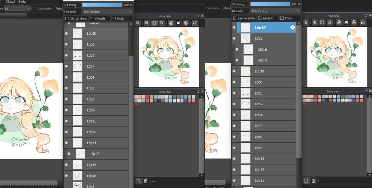Select layer Lớp8 in right window
The width and height of the screenshot is (372, 188).
264,137
